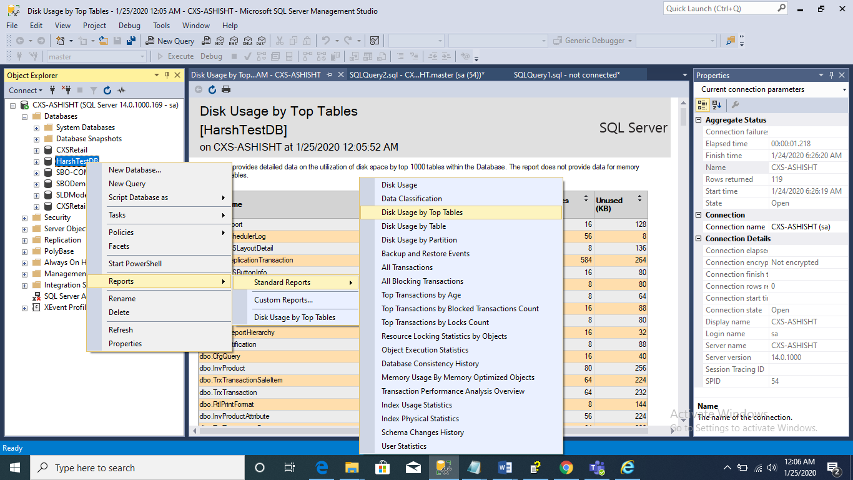
Task: Open the File menu
Action: (12, 26)
